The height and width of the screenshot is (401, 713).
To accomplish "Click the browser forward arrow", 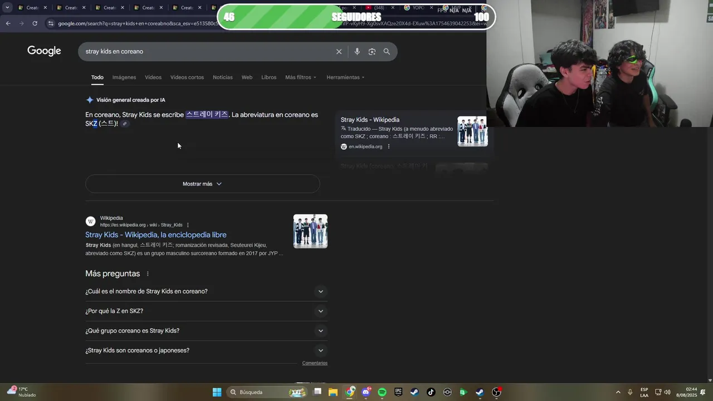I will click(x=21, y=23).
